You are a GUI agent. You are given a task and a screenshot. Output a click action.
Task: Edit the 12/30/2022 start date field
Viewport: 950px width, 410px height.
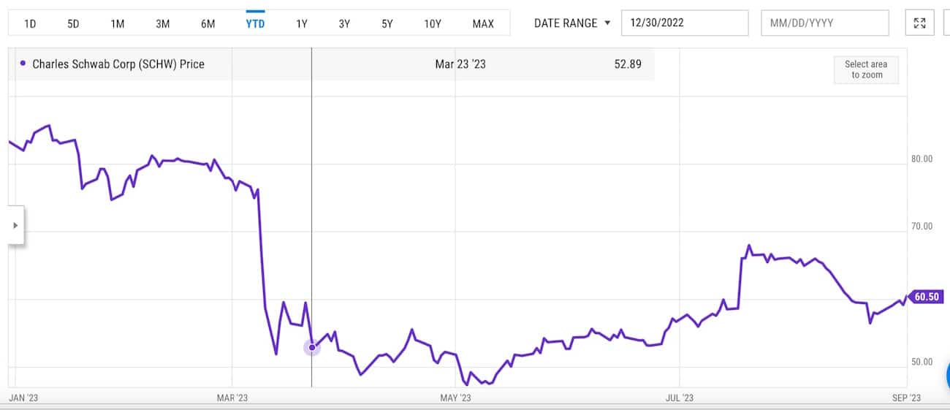[685, 23]
